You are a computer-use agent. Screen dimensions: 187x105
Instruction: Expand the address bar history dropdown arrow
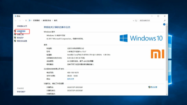coord(134,21)
